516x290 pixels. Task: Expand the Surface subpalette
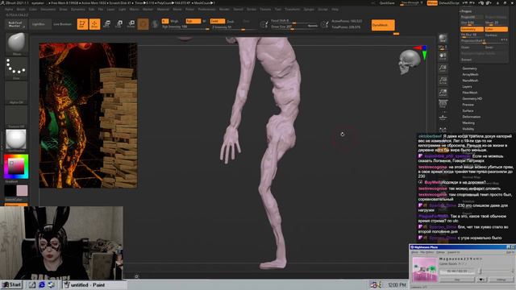(468, 111)
